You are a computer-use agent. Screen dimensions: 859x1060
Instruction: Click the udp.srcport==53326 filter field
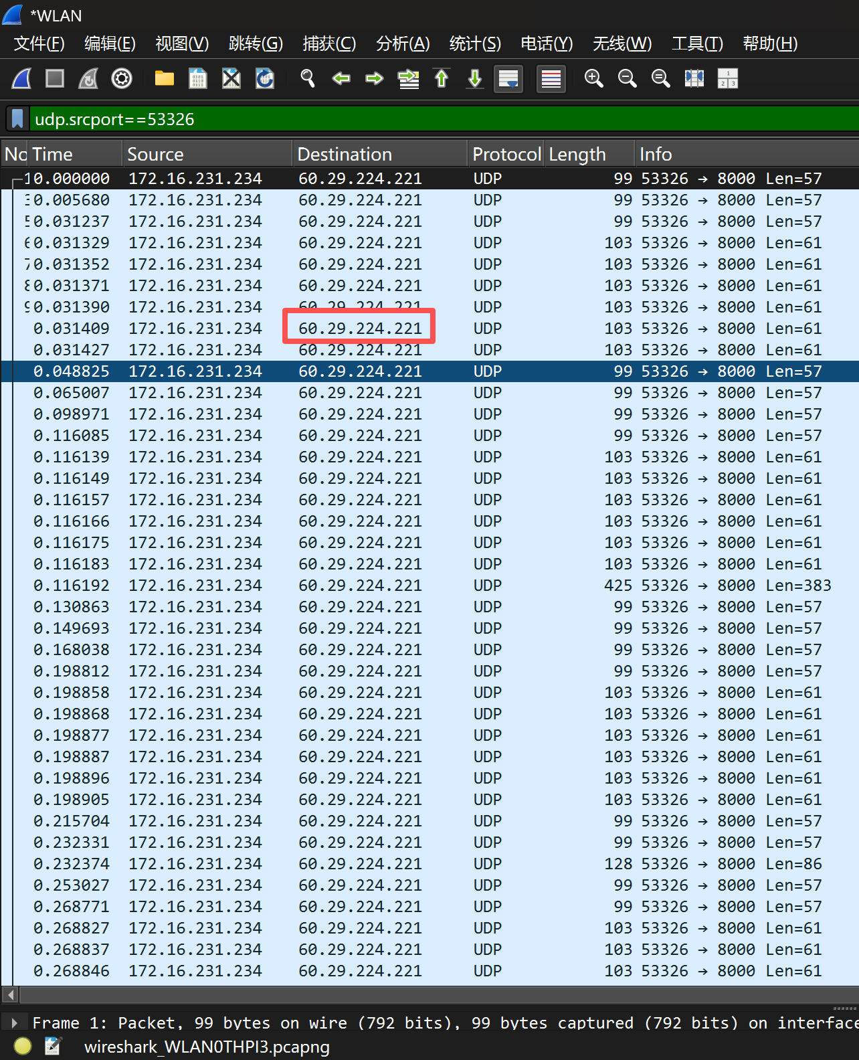click(x=444, y=119)
